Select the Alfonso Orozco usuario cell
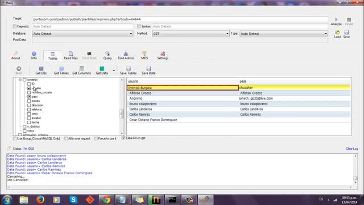This screenshot has width=364, height=205. [183, 93]
